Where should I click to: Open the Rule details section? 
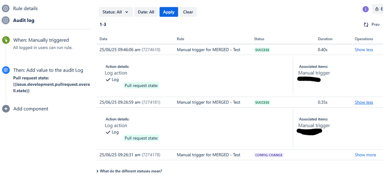click(25, 8)
